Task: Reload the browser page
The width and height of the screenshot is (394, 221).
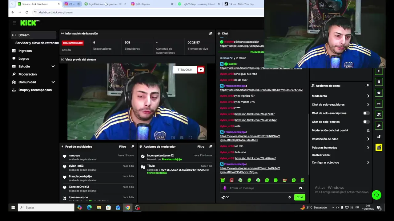Action: 27,12
